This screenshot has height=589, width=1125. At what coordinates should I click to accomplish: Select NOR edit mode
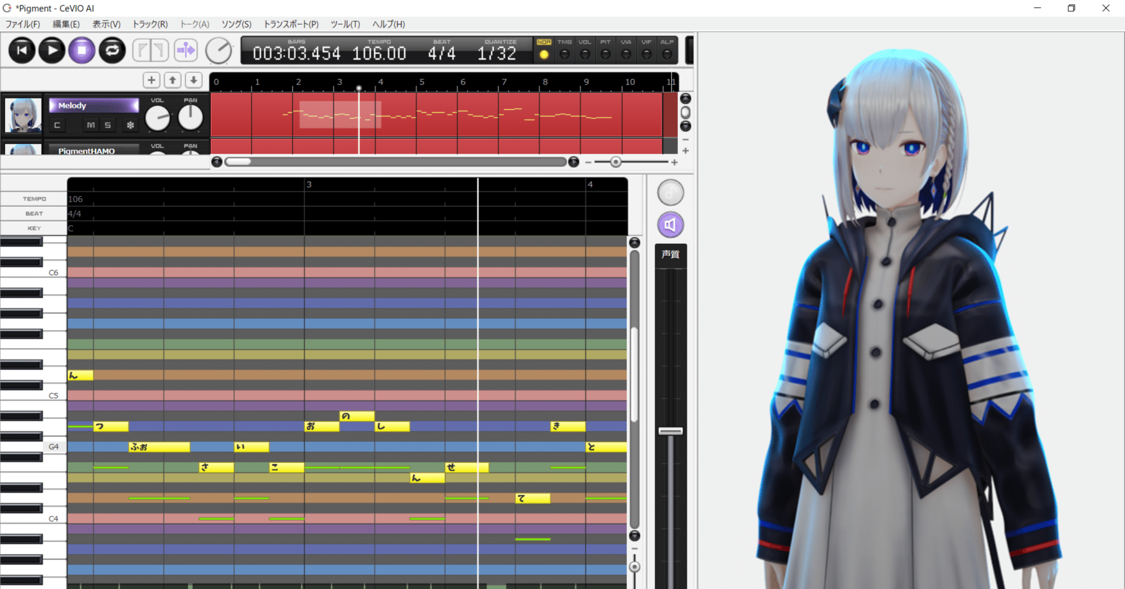tap(544, 50)
